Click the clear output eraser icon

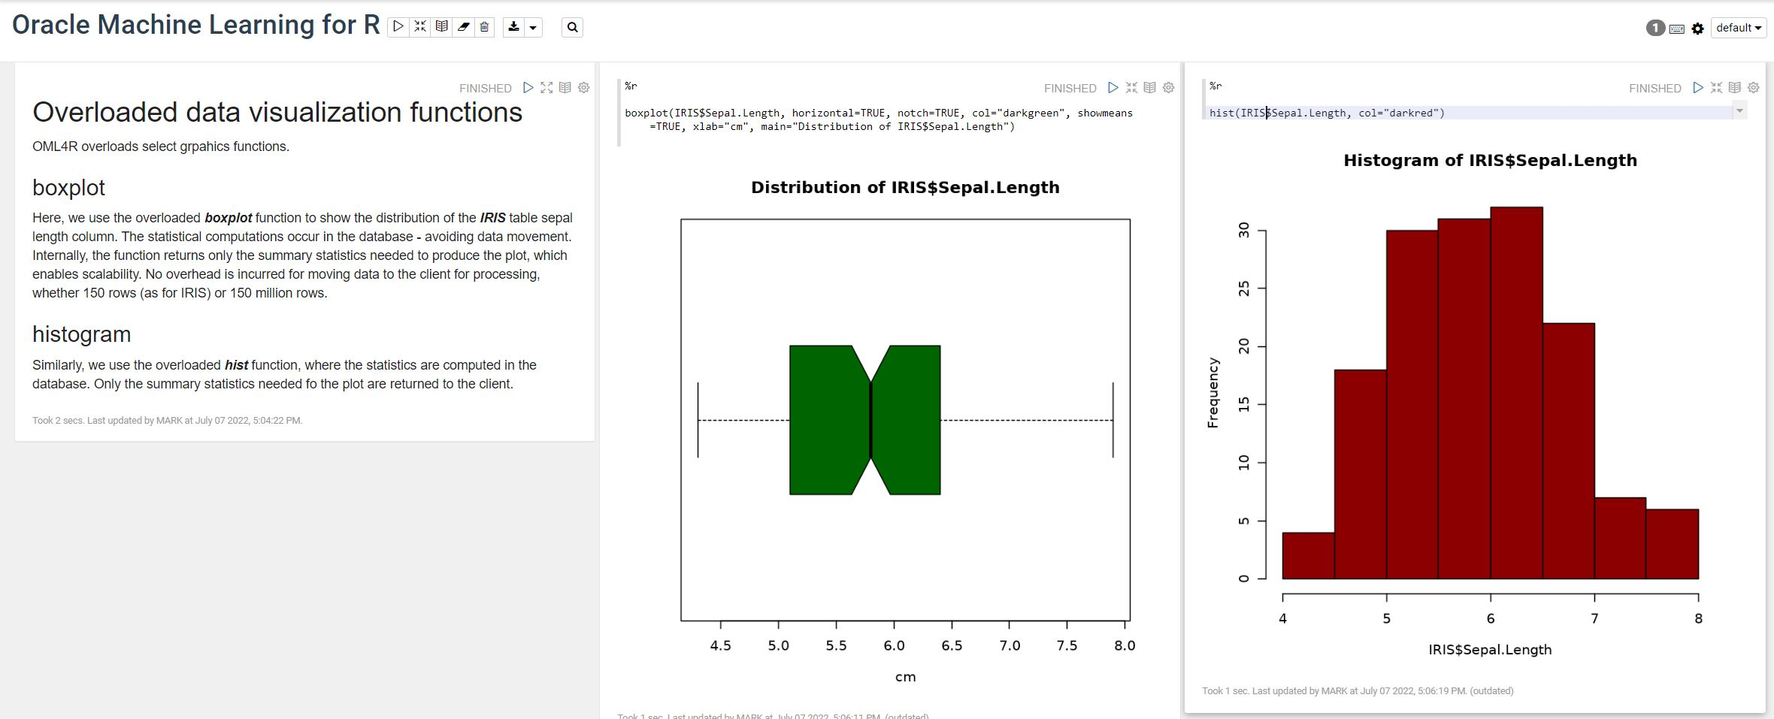click(463, 27)
